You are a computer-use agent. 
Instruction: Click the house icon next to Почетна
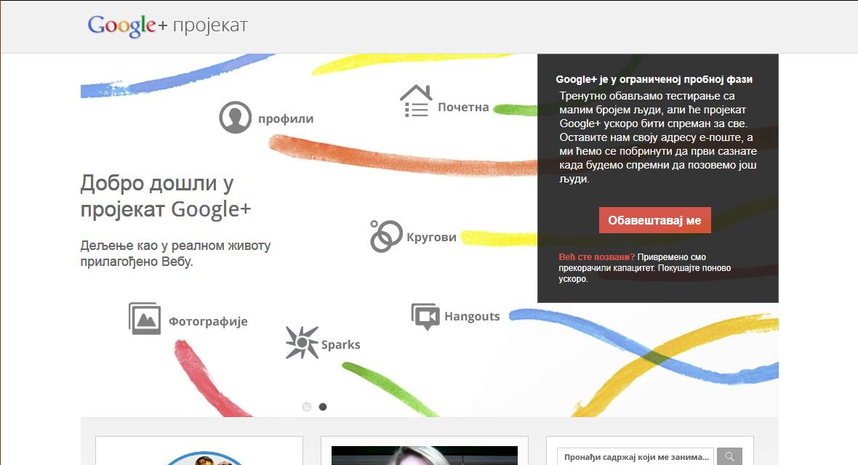point(417,101)
